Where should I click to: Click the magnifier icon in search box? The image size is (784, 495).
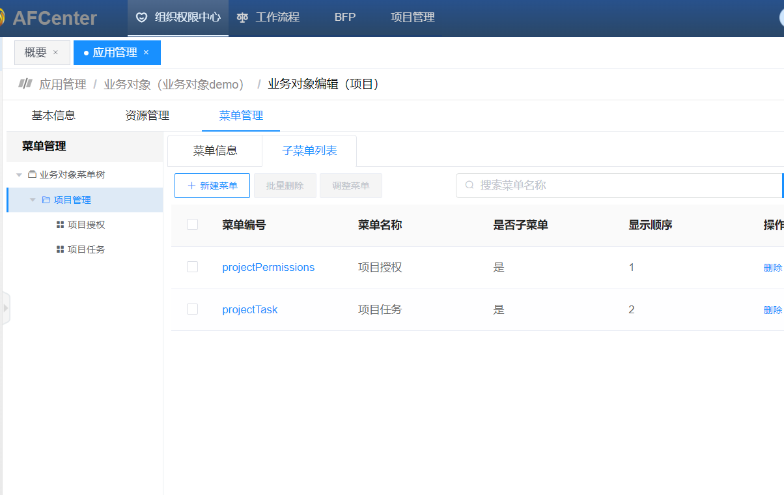pos(469,186)
